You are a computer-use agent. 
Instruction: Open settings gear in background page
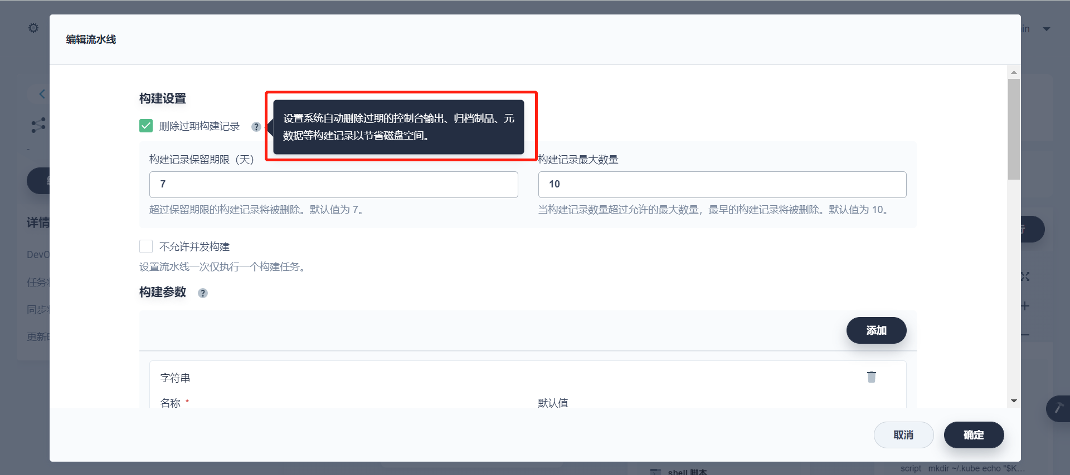click(x=33, y=28)
